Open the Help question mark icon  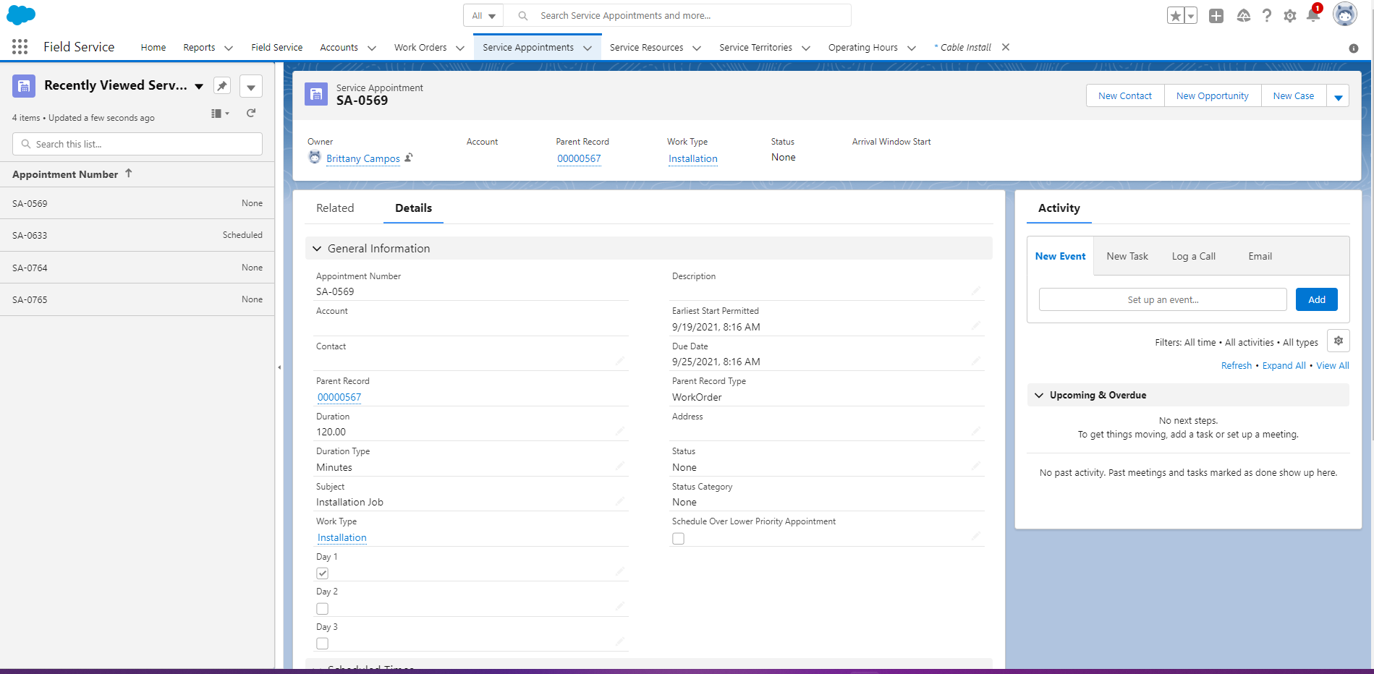(1267, 15)
